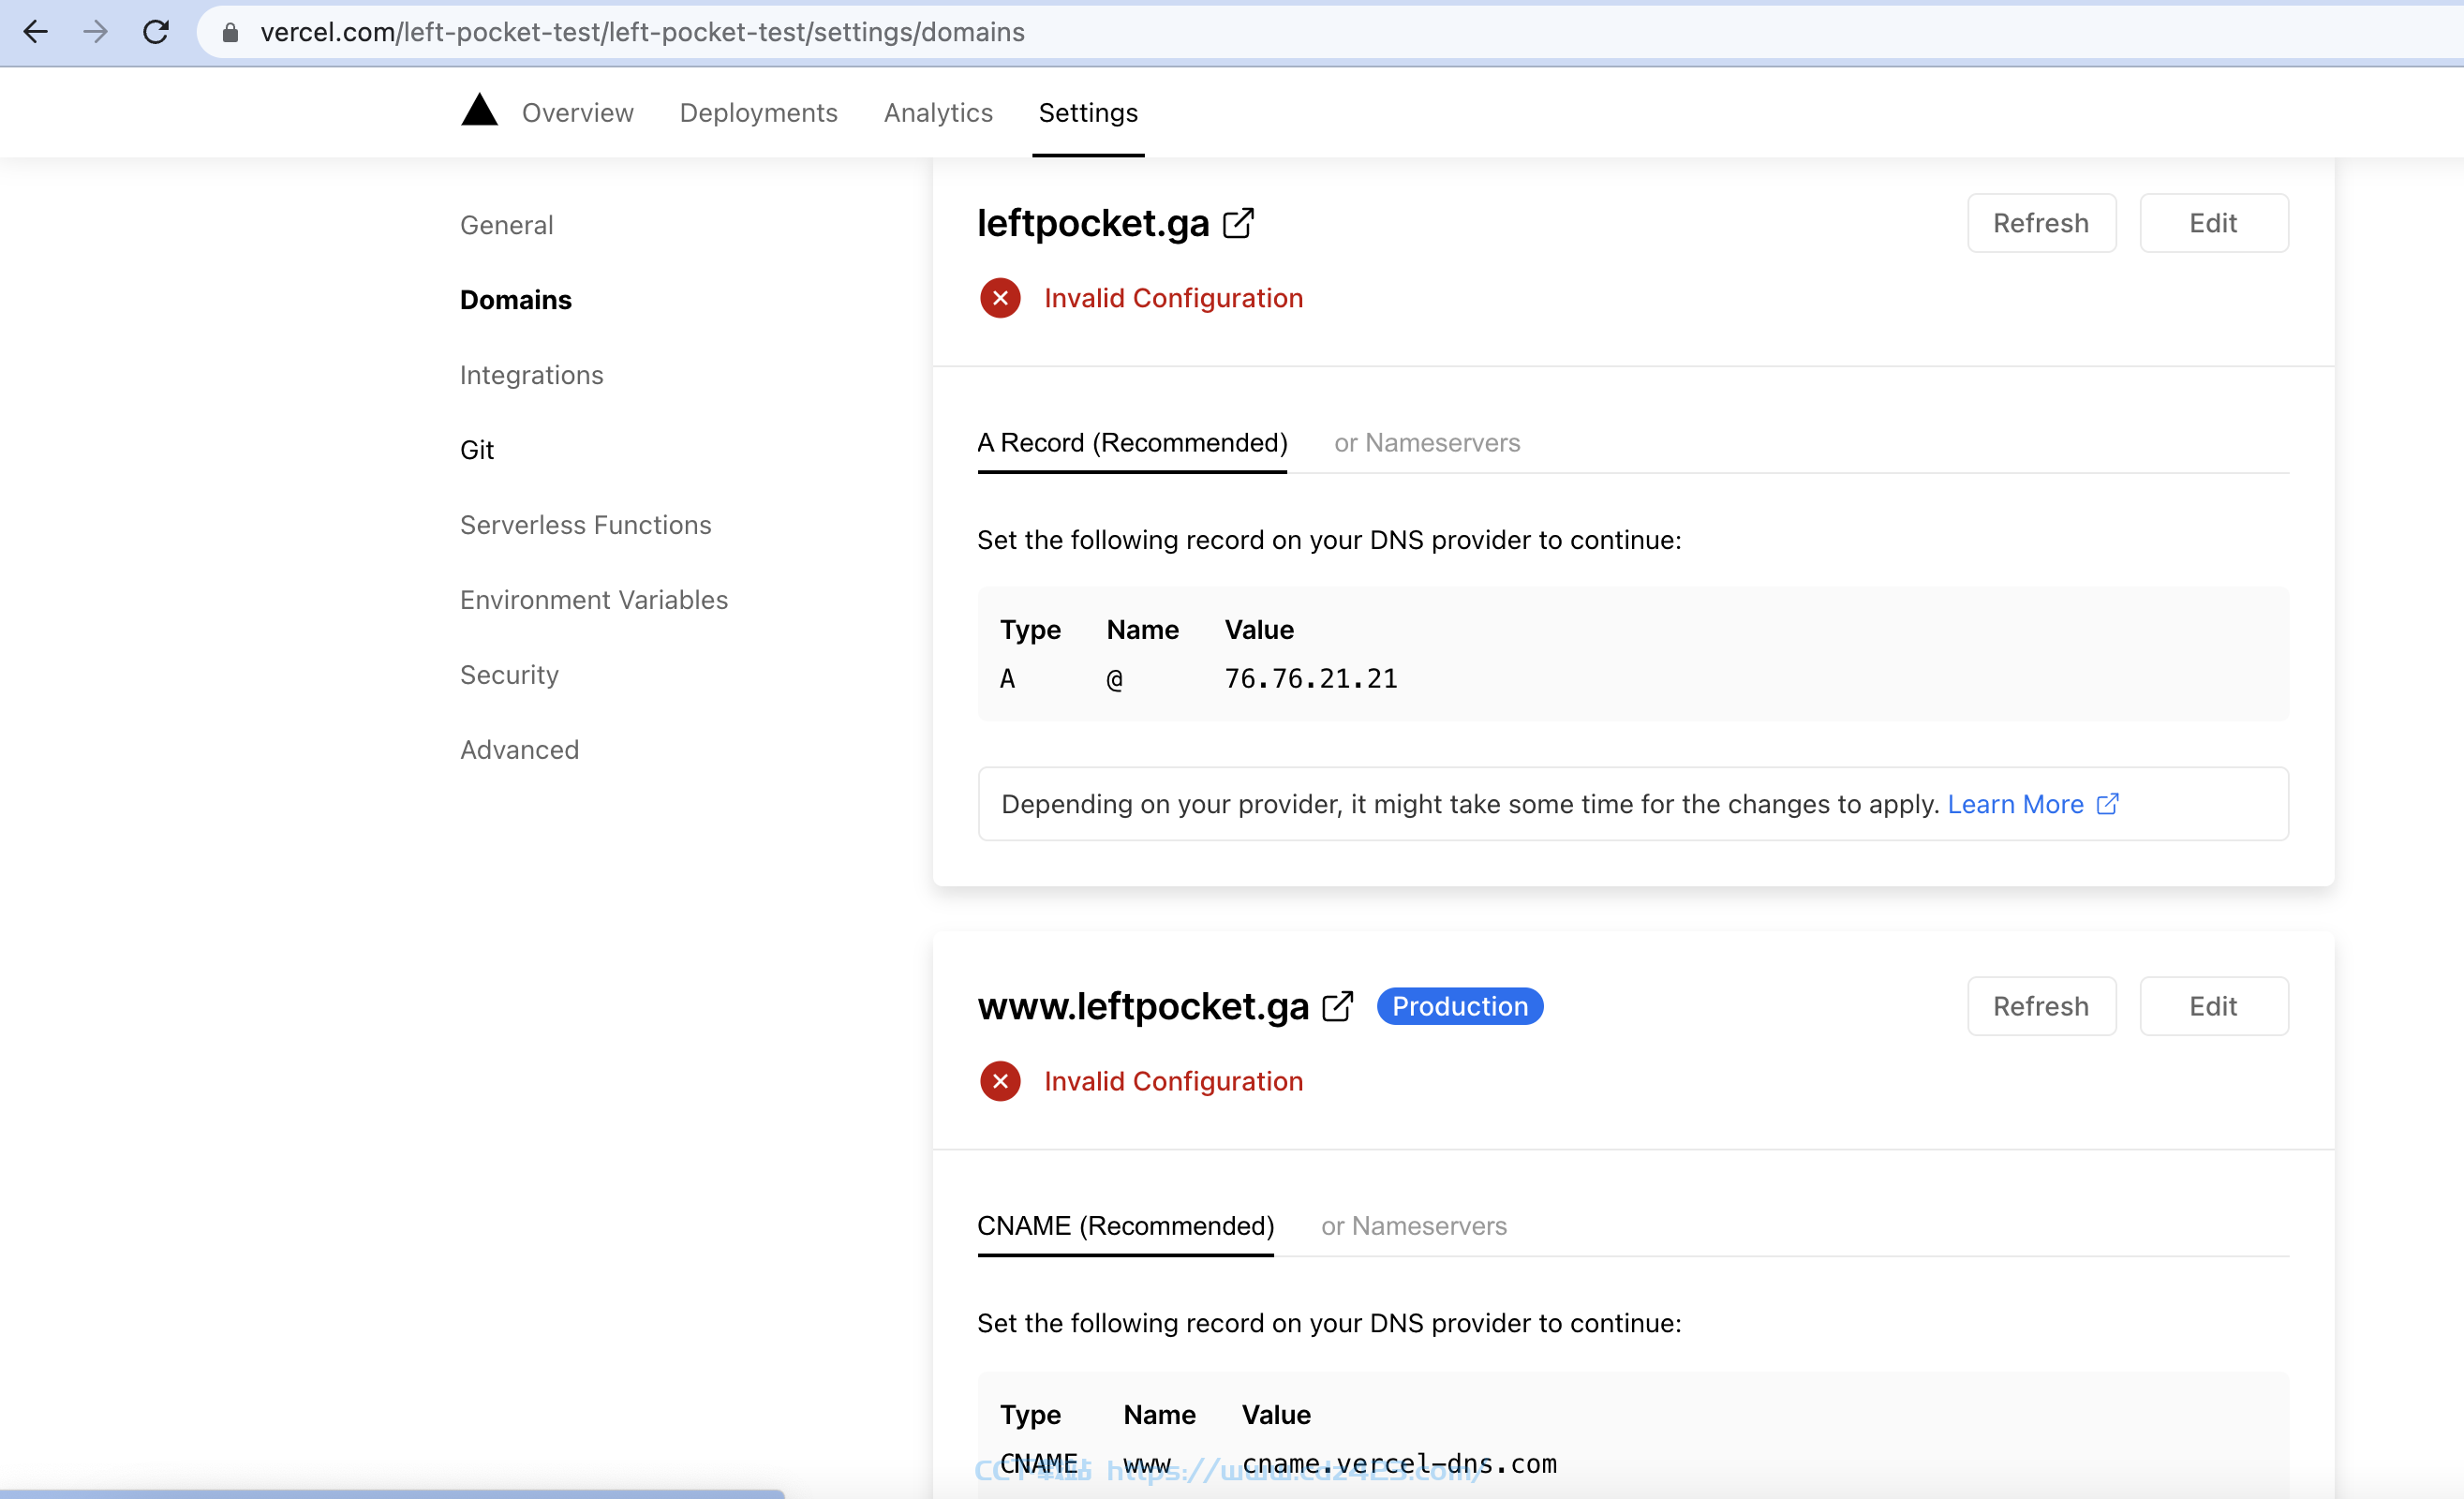Switch to Nameservers tab for leftpocket.ga
Image resolution: width=2464 pixels, height=1499 pixels.
pyautogui.click(x=1427, y=443)
